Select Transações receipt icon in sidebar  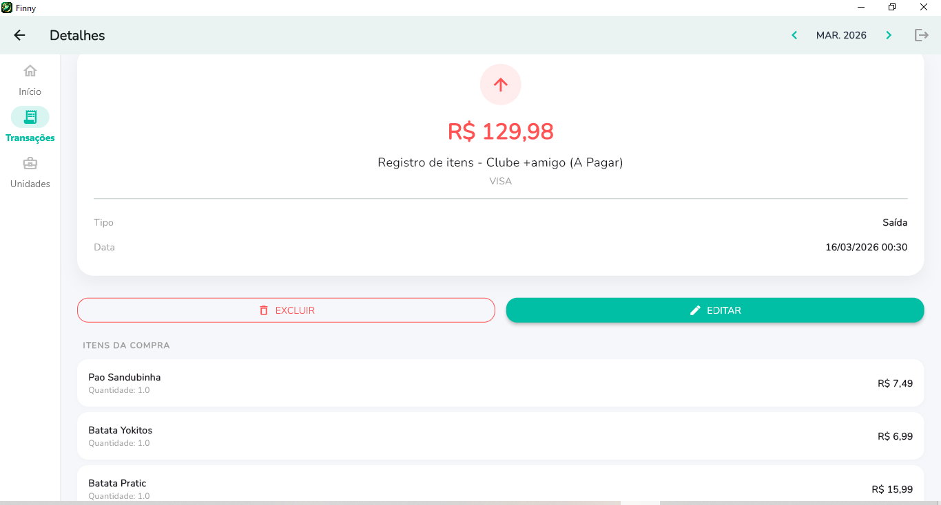(30, 117)
